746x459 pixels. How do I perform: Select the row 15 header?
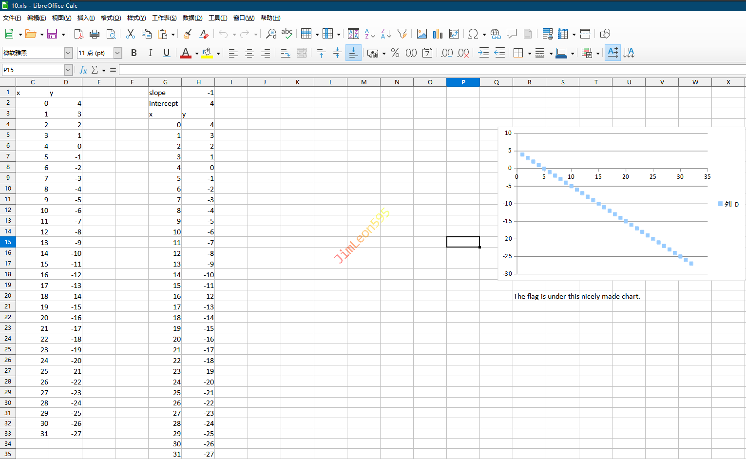8,242
